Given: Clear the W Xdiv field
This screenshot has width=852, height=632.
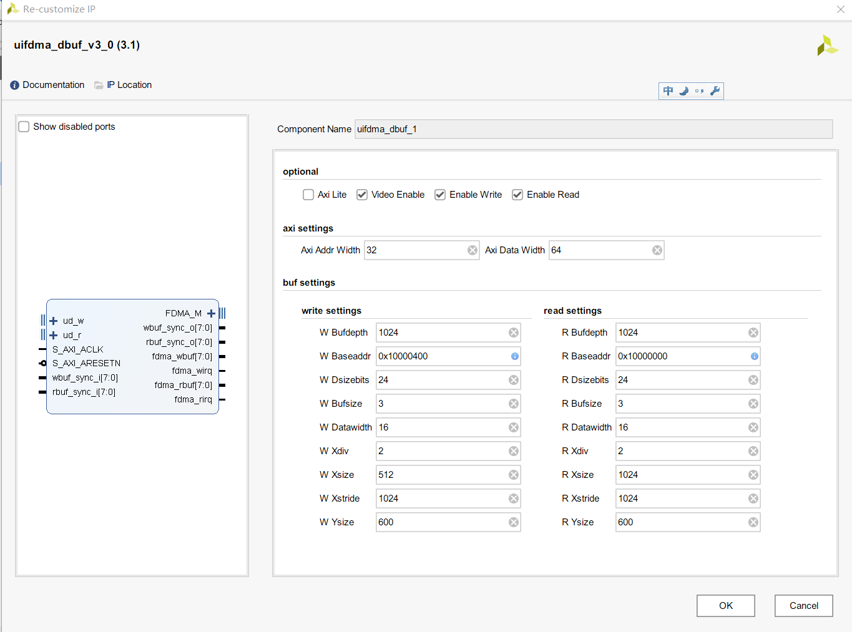Looking at the screenshot, I should tap(514, 451).
